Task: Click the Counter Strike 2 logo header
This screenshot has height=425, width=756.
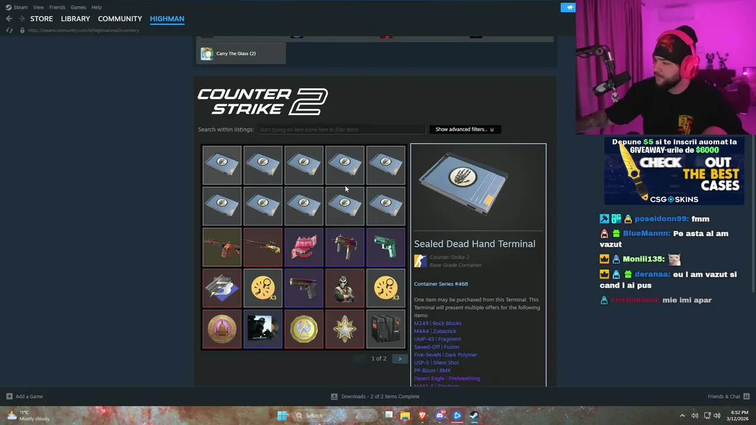Action: (262, 102)
